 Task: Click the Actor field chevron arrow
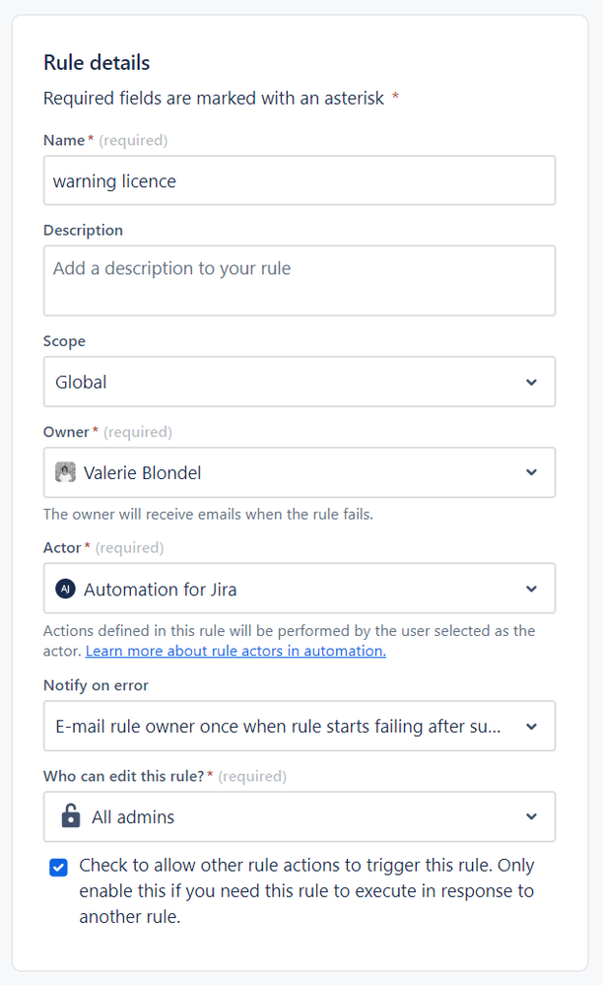pyautogui.click(x=531, y=590)
